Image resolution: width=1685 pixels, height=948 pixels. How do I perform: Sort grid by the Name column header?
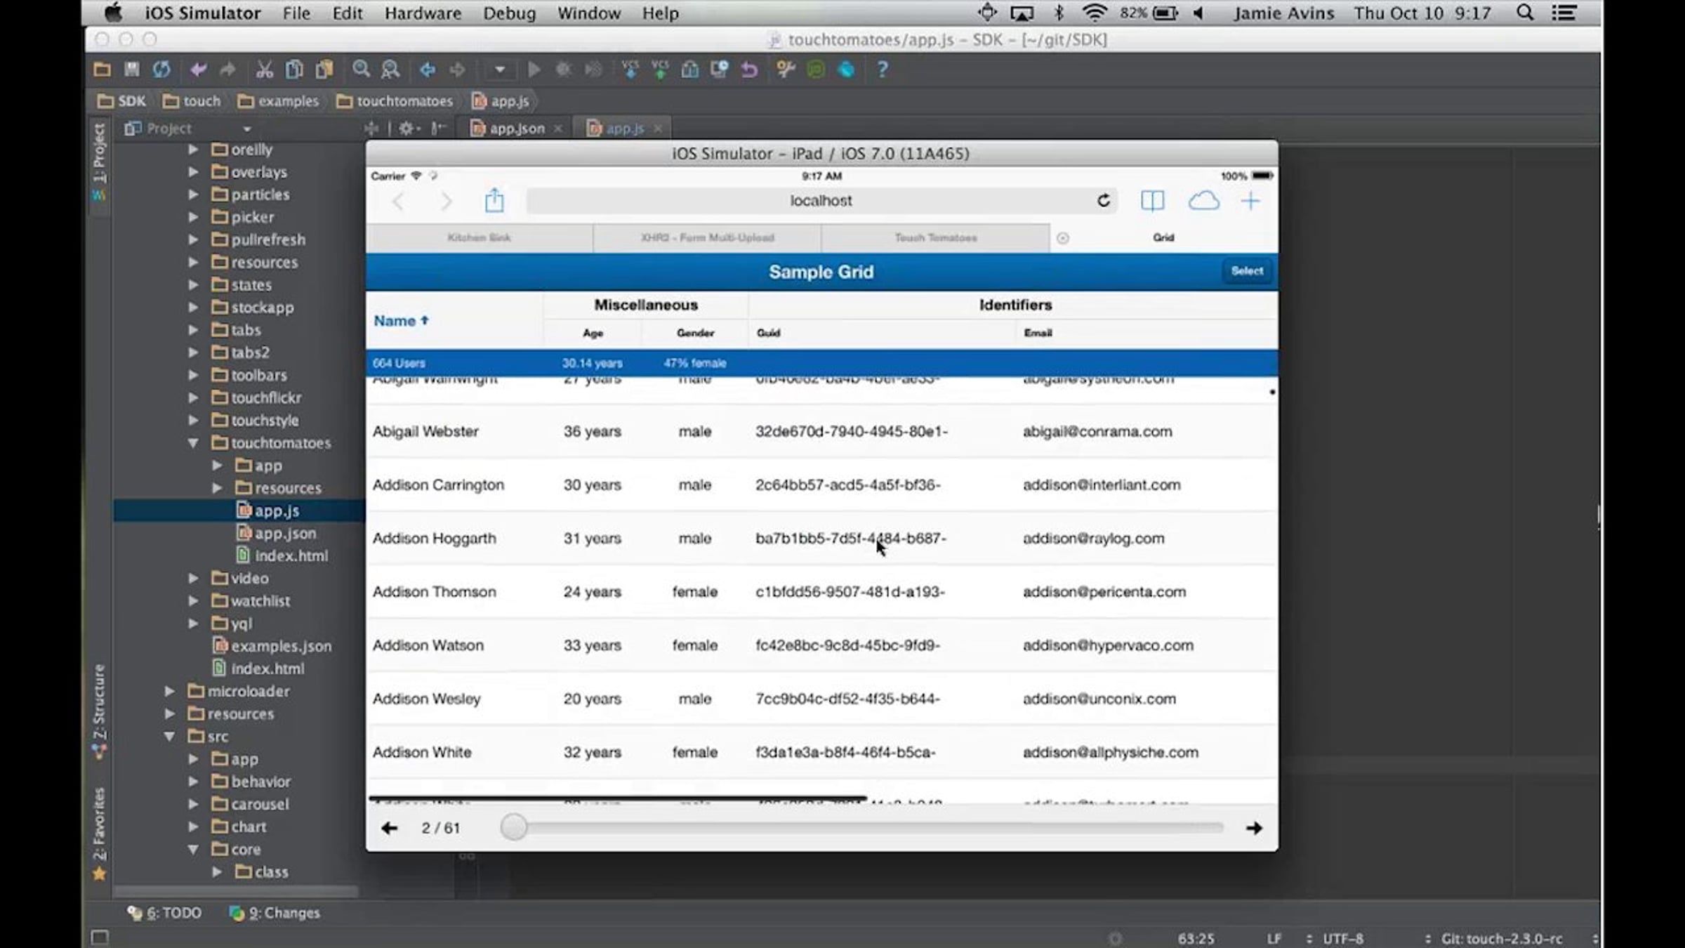pyautogui.click(x=395, y=321)
